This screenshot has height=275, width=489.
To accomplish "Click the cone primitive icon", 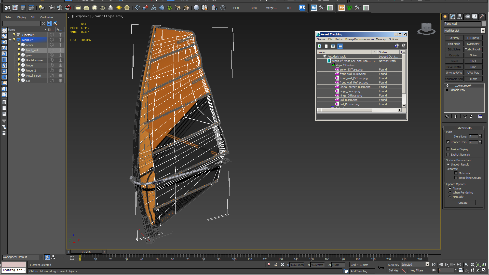I will pos(111,8).
